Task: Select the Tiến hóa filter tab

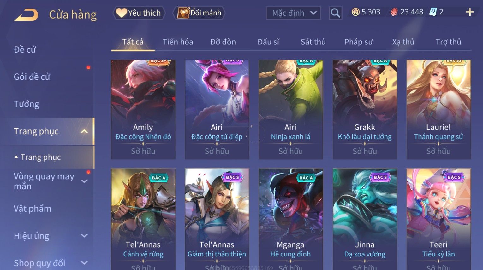Action: pos(178,42)
